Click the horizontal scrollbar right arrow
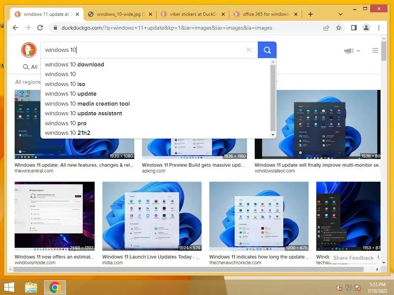The width and height of the screenshot is (394, 295). 377,269
